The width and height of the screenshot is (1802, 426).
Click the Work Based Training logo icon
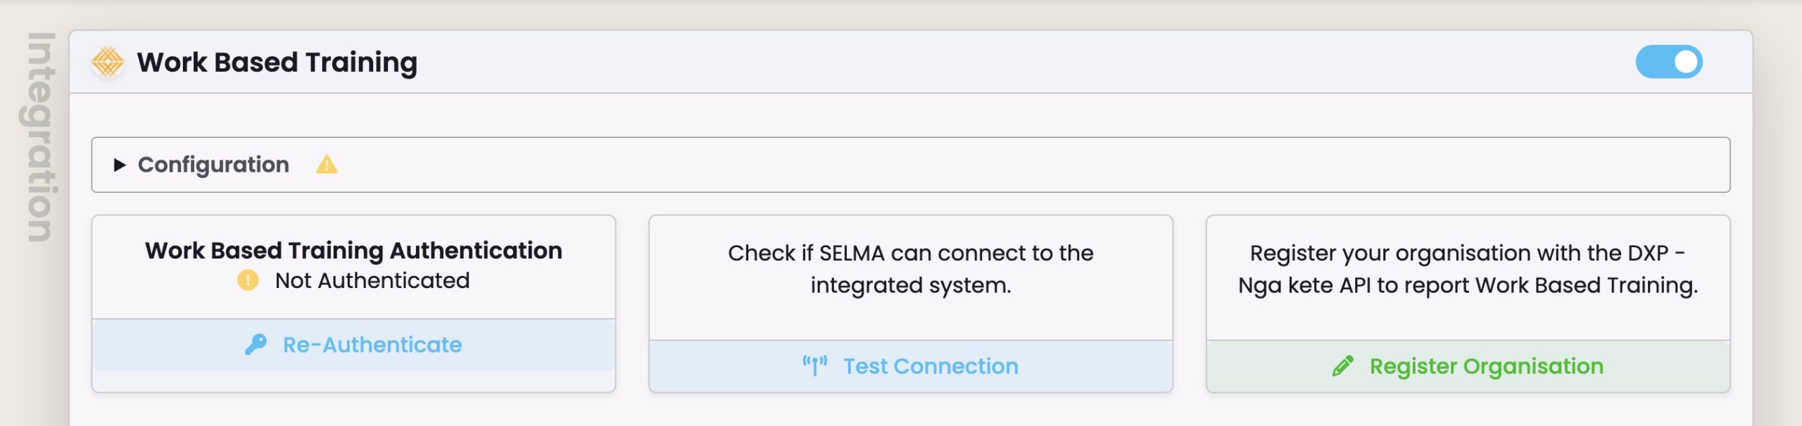(x=108, y=62)
